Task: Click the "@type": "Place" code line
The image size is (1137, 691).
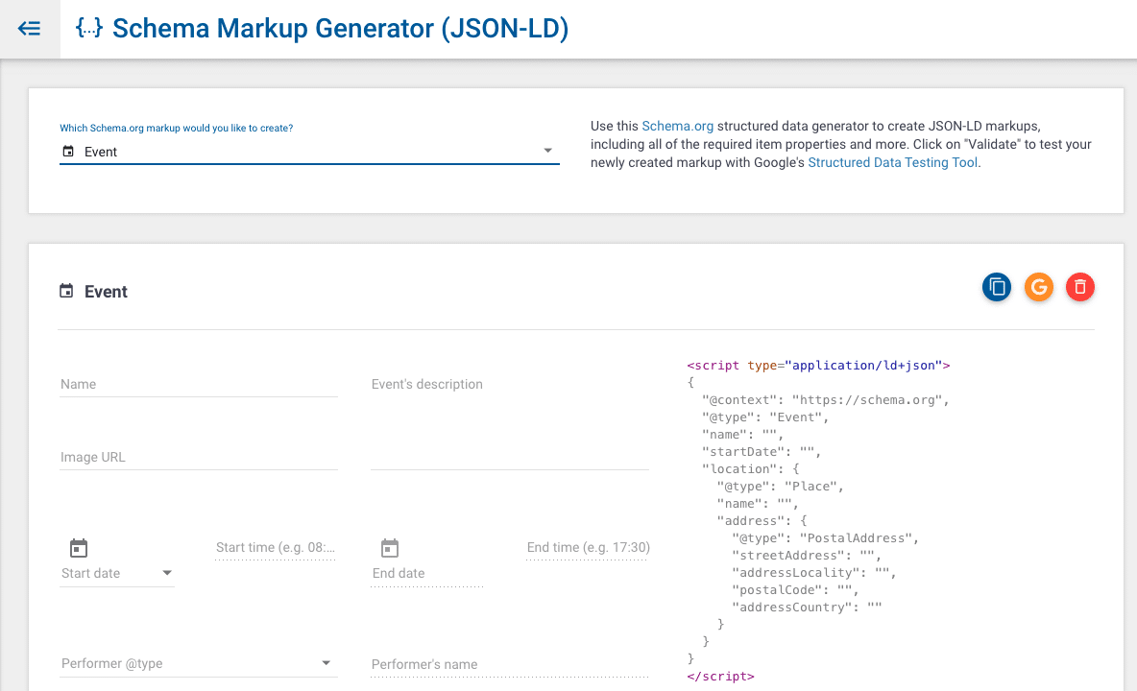Action: coord(780,487)
